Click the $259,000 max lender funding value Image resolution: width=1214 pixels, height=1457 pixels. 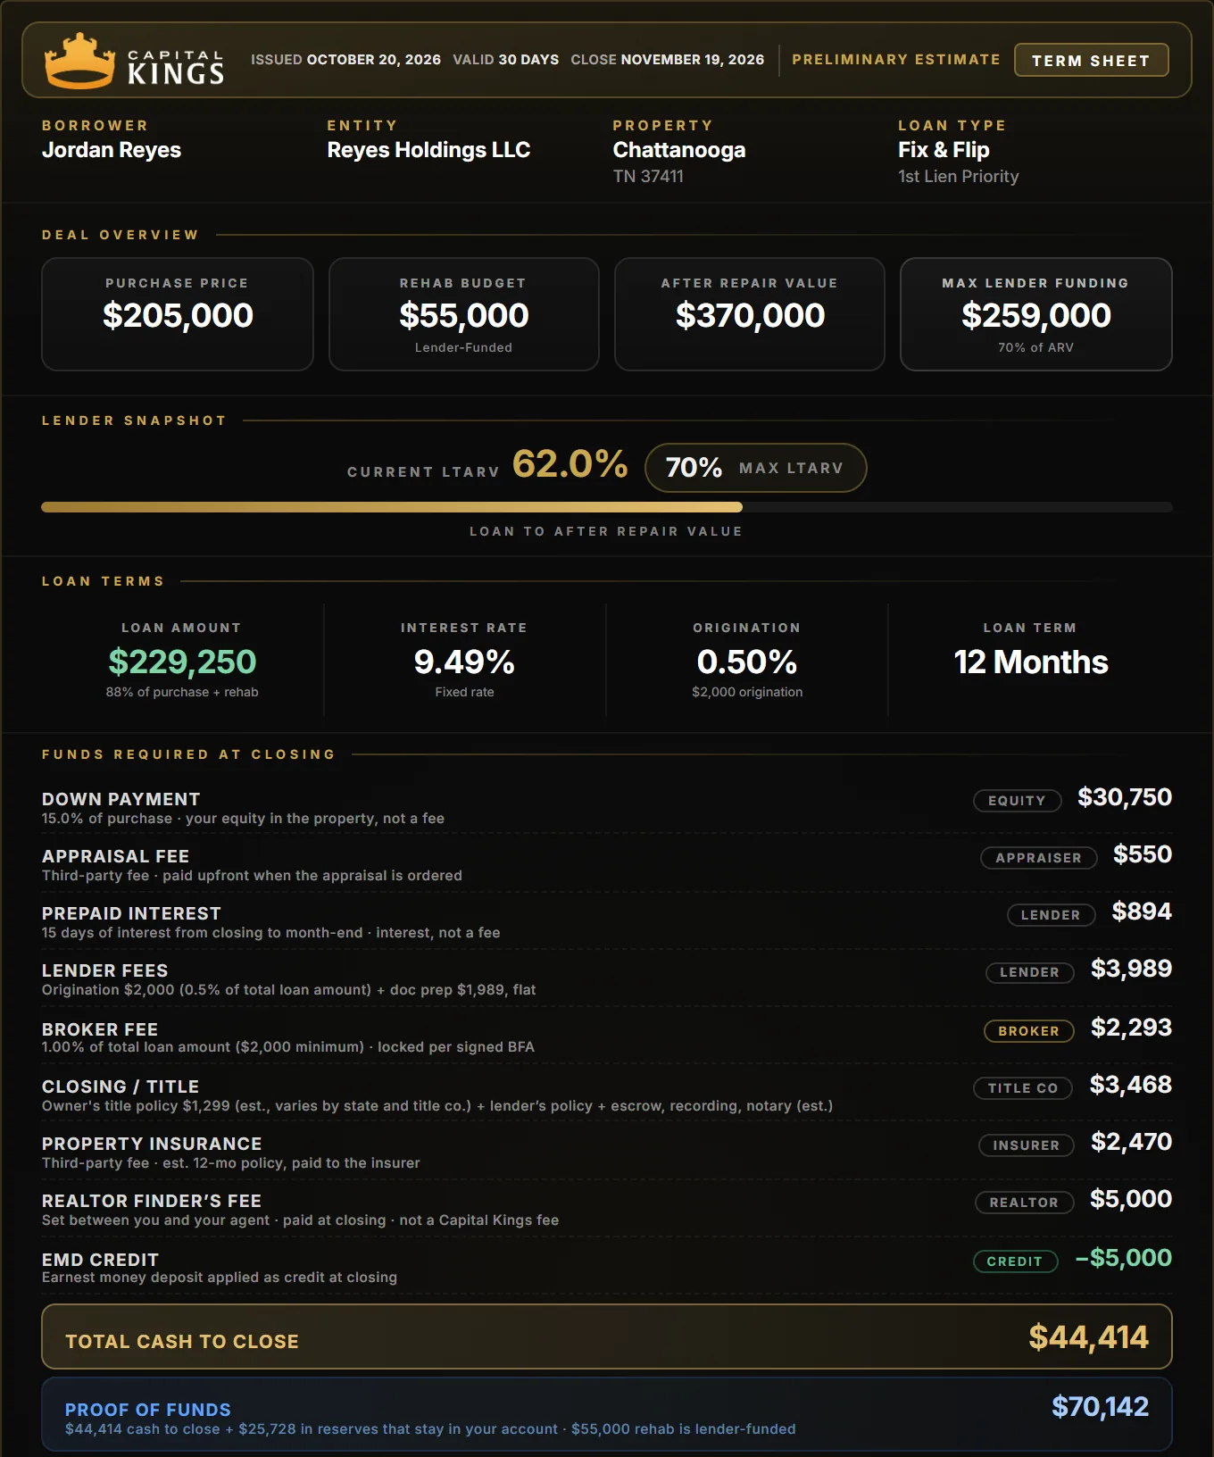click(x=1036, y=315)
